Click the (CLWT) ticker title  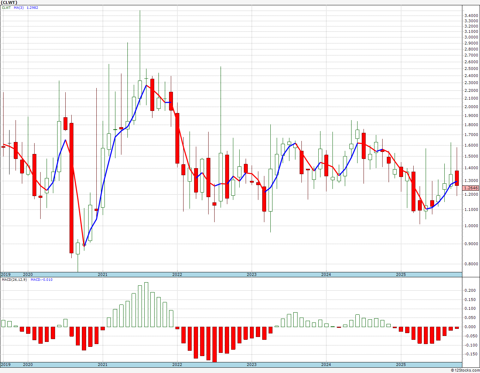tap(9, 2)
